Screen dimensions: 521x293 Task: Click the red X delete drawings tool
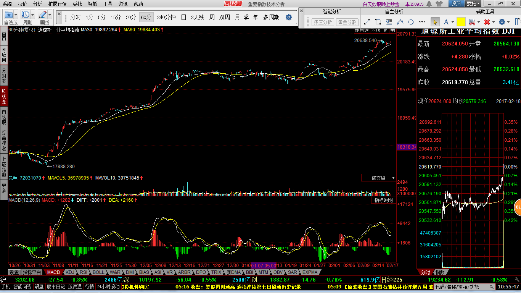point(487,22)
